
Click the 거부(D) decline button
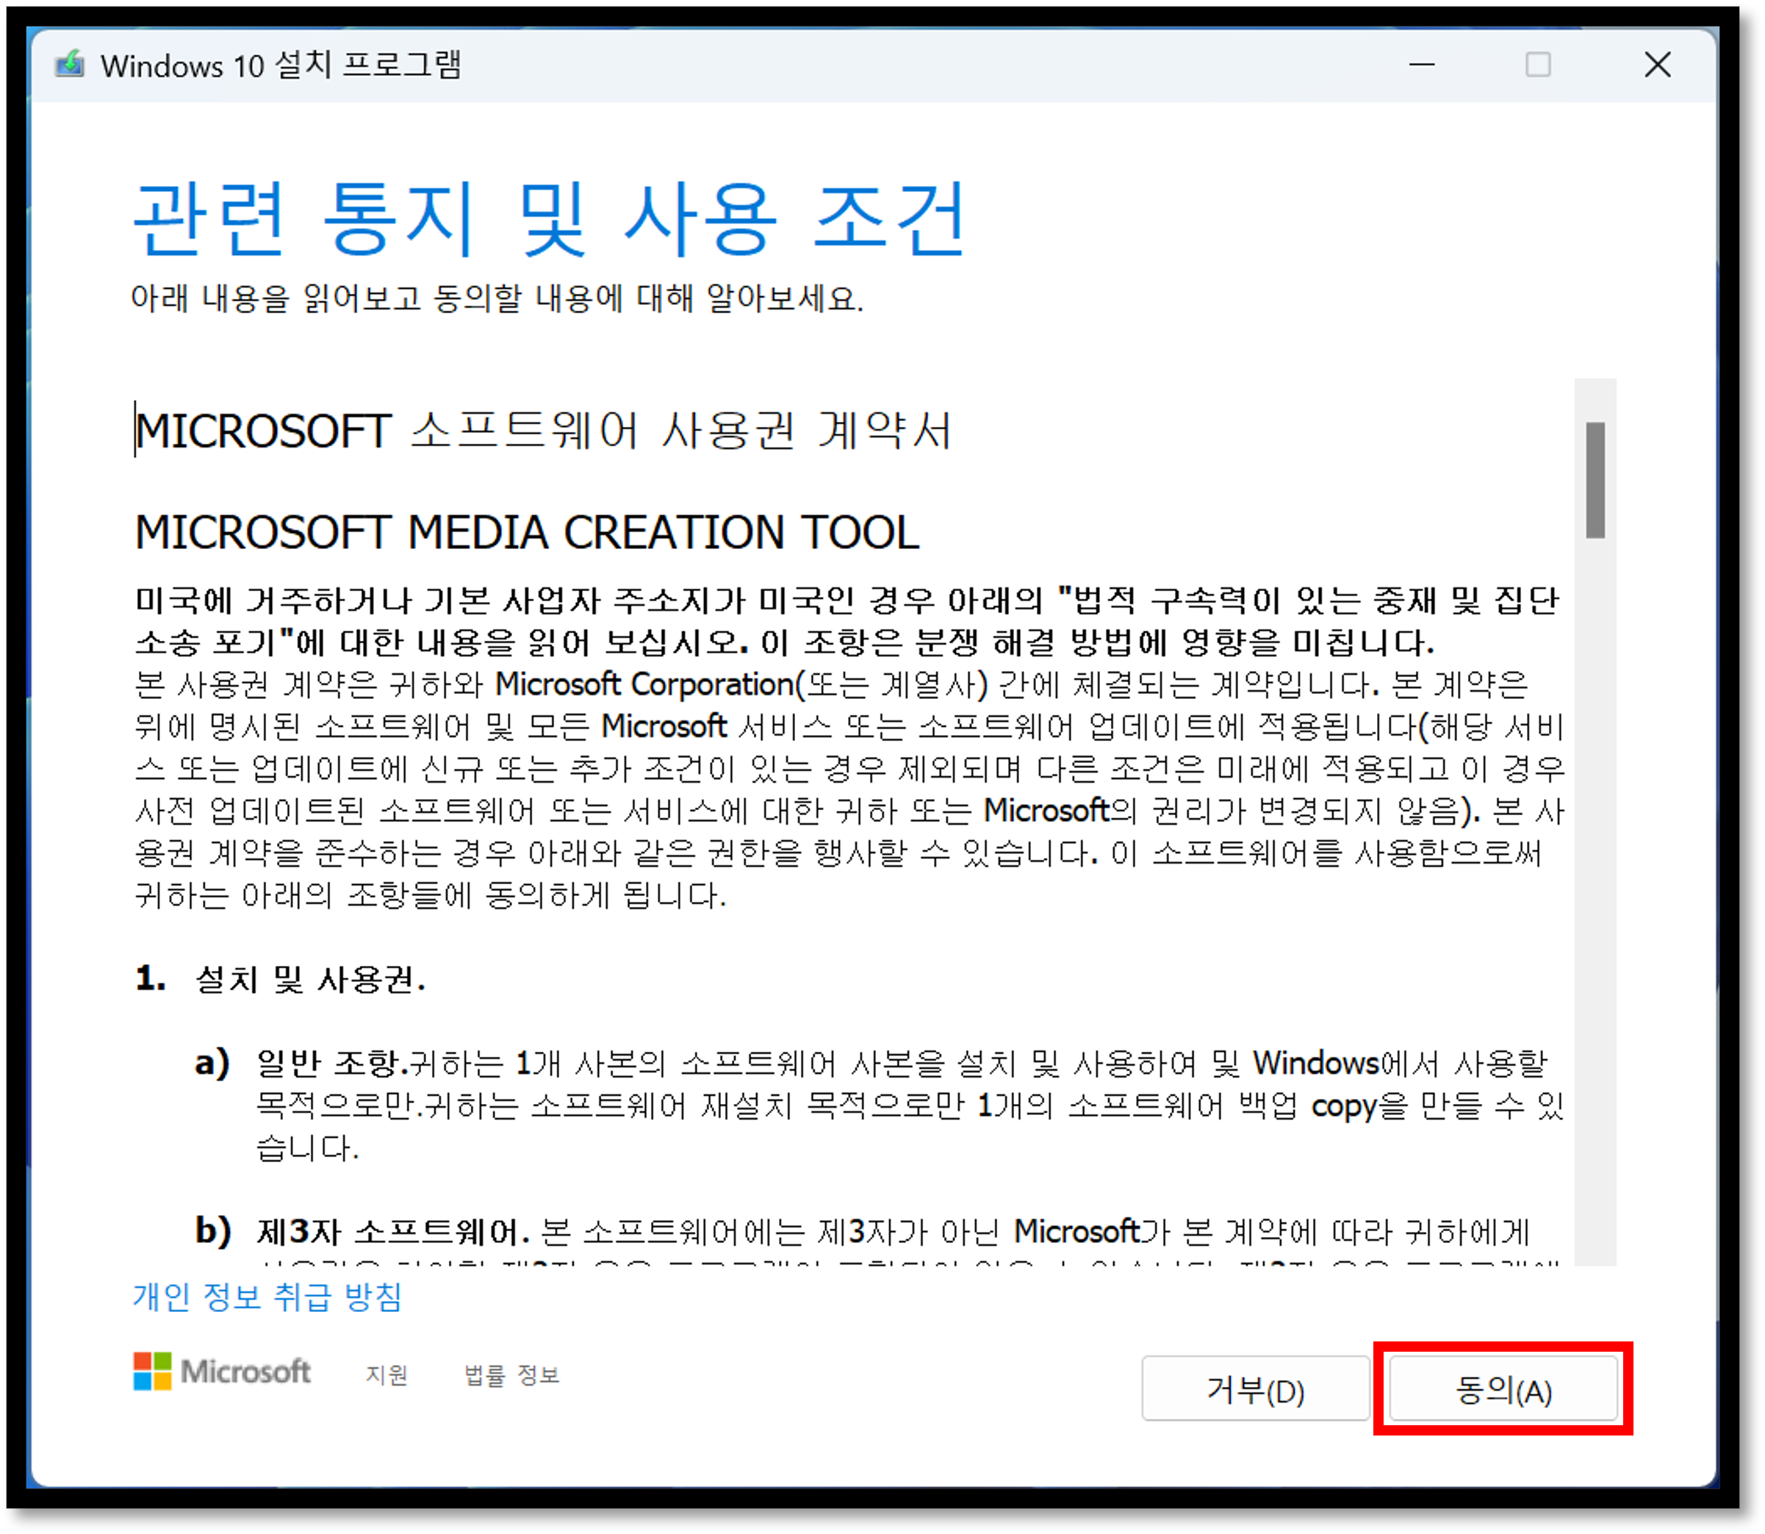tap(1254, 1389)
